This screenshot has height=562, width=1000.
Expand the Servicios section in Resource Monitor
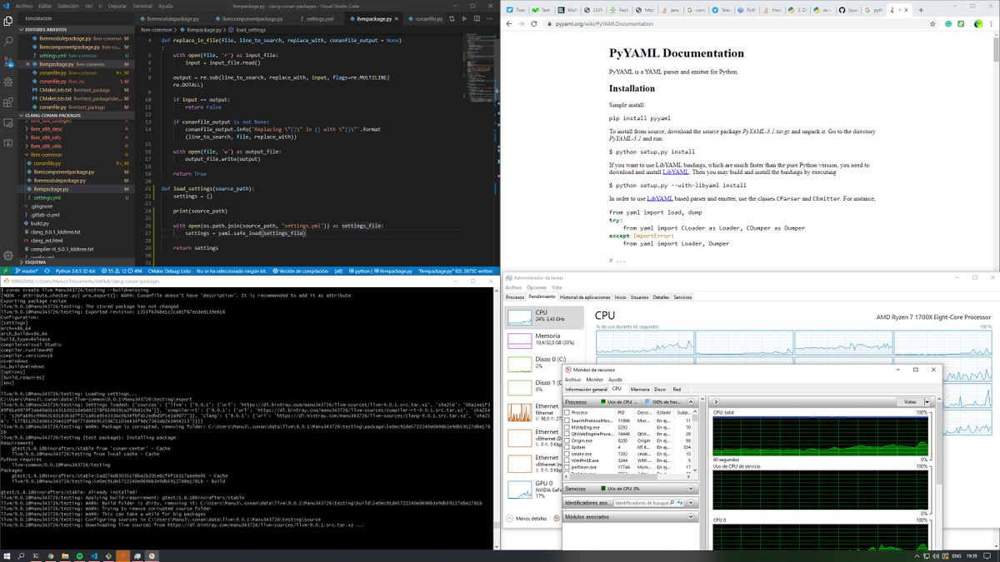click(691, 489)
